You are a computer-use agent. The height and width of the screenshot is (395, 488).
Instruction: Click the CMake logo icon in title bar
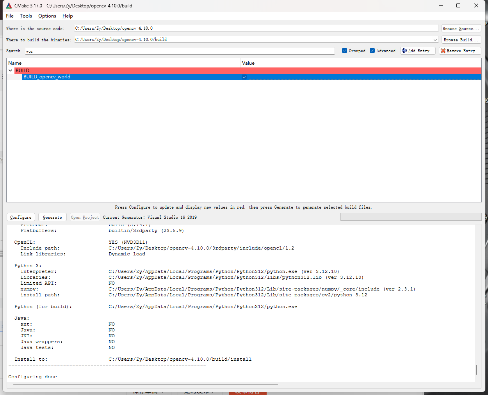(9, 5)
